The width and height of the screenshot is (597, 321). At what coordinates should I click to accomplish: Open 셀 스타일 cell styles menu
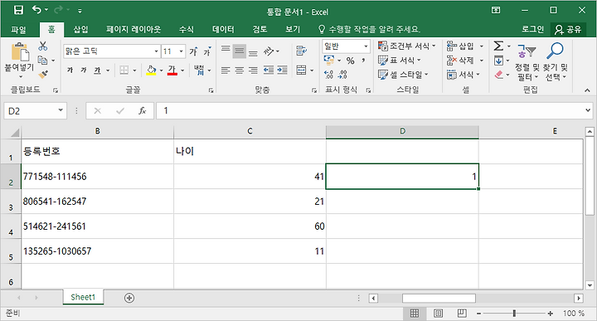[x=403, y=75]
